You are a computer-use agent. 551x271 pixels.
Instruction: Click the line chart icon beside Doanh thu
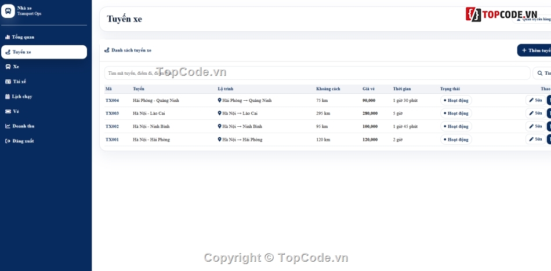(x=8, y=126)
